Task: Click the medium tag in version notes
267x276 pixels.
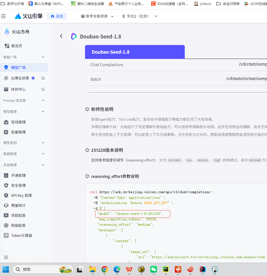Action: (x=203, y=160)
